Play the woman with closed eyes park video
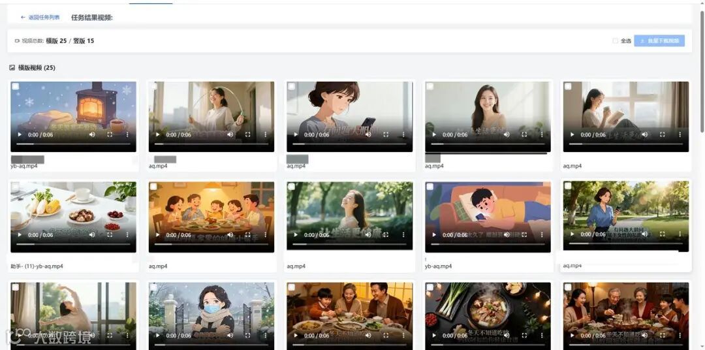 [x=296, y=235]
